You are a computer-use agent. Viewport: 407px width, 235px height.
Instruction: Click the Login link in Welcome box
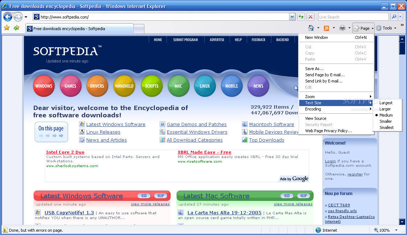tap(330, 161)
